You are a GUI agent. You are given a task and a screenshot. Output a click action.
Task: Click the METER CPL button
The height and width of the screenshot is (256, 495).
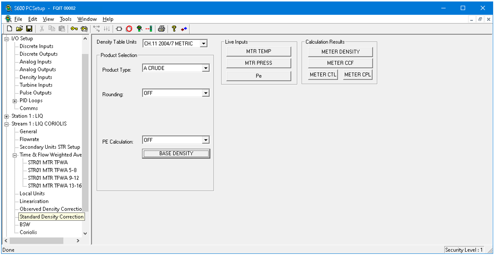[358, 75]
